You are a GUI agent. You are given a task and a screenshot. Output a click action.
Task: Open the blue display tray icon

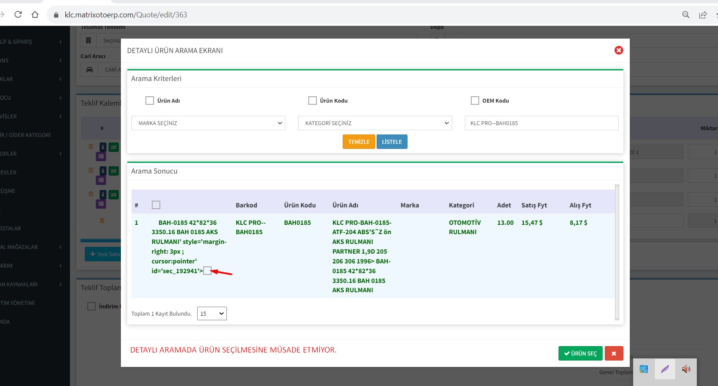point(644,369)
